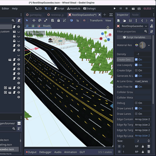Open the Output bottom panel
Image resolution: width=156 pixels, height=156 pixels.
pyautogui.click(x=31, y=152)
